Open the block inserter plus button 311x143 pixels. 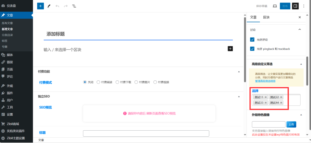point(40,6)
